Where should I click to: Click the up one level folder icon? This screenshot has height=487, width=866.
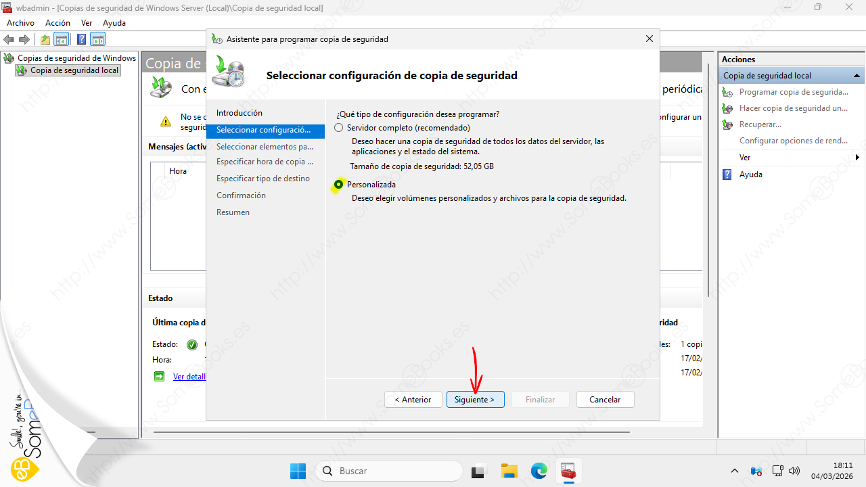click(x=45, y=39)
